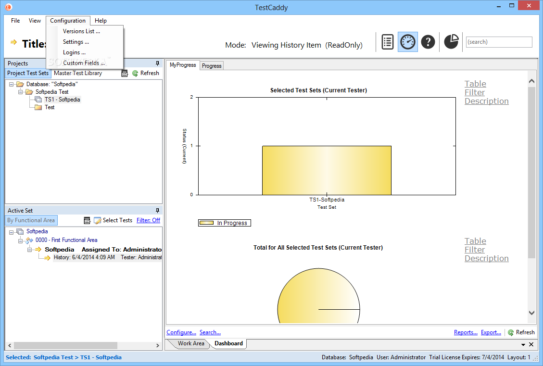Switch to Master Test Library tab
The image size is (543, 366).
tap(78, 73)
